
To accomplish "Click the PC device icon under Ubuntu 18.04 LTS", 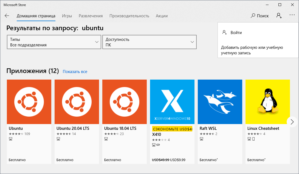I will pyautogui.click(x=106, y=139).
